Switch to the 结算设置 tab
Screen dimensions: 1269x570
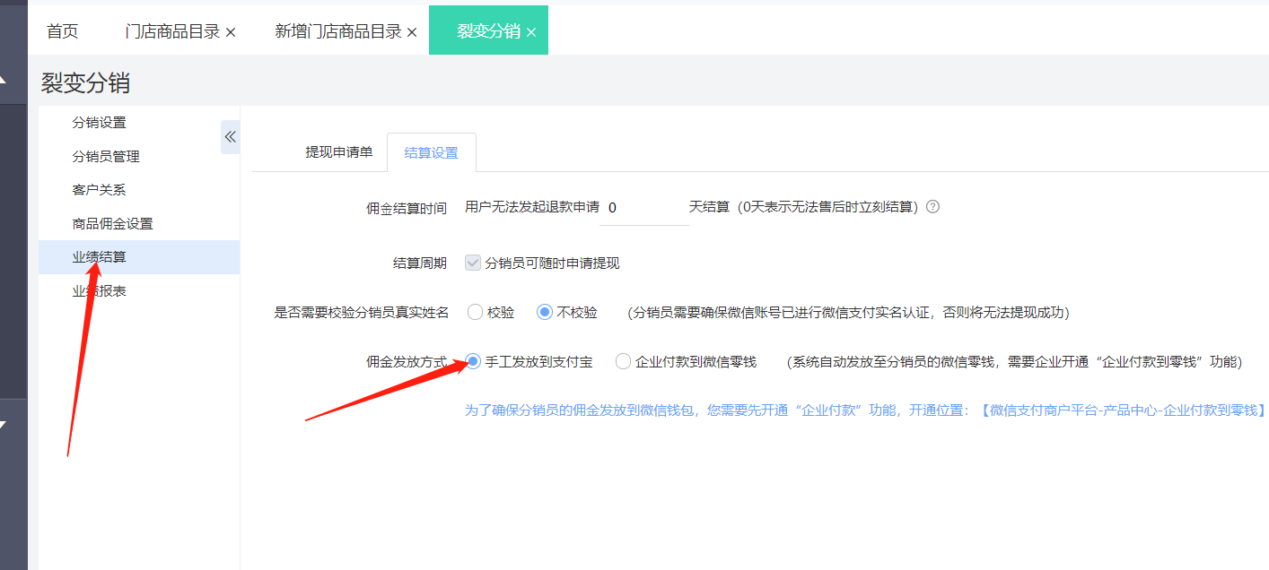click(430, 152)
